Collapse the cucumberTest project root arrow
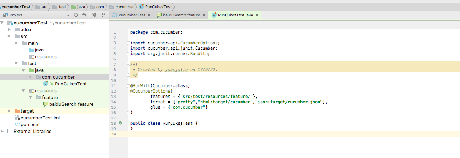The height and width of the screenshot is (158, 460). [2, 23]
